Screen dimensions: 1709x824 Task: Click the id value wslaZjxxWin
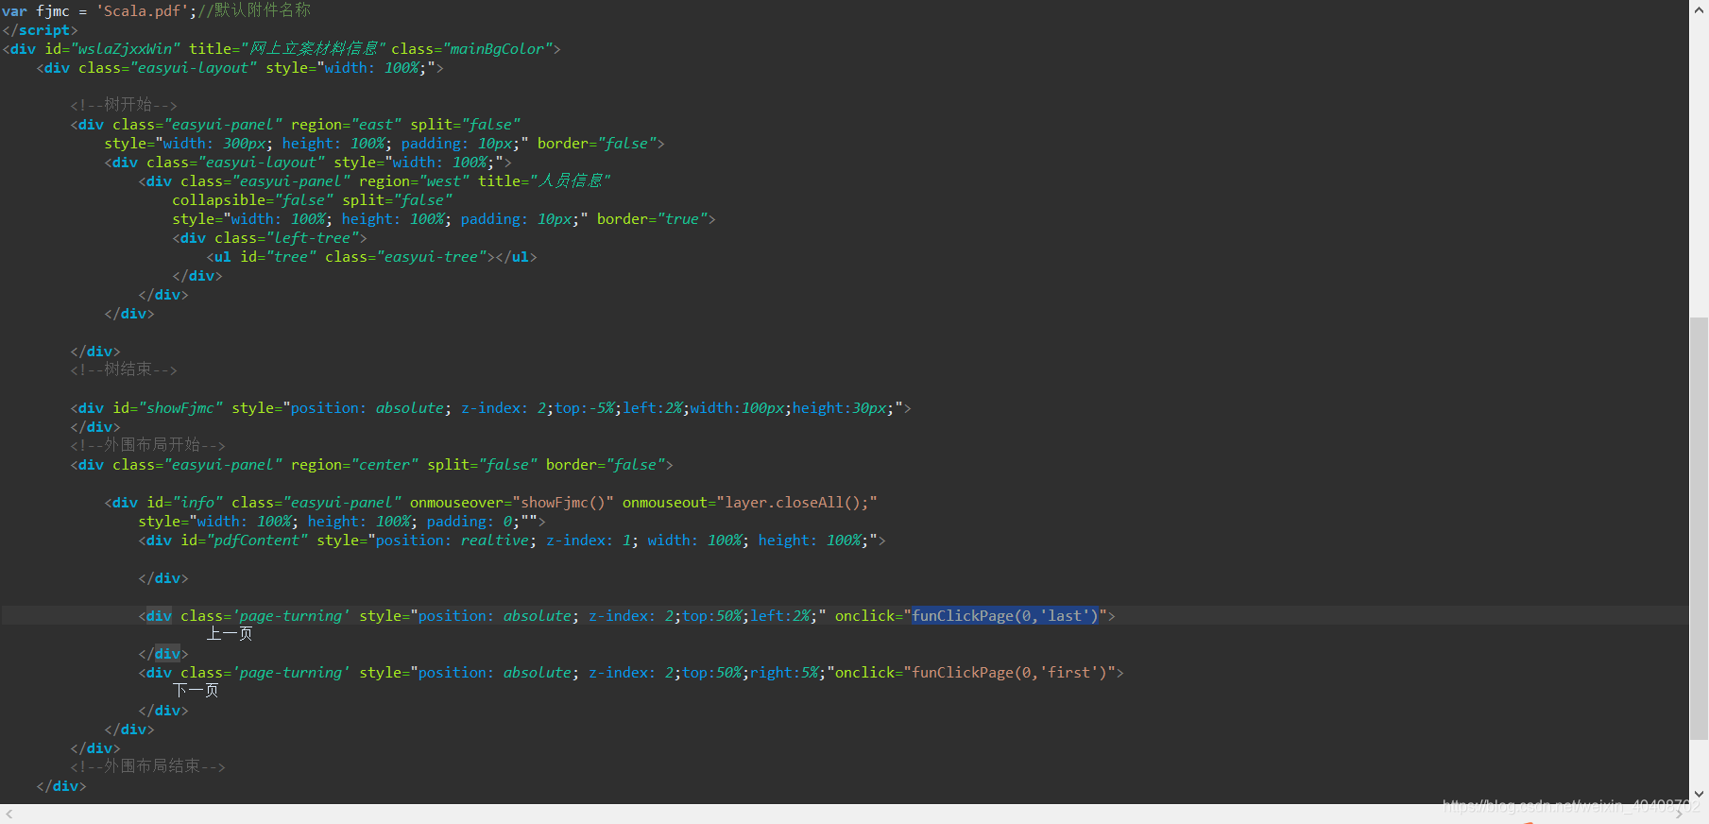(126, 48)
